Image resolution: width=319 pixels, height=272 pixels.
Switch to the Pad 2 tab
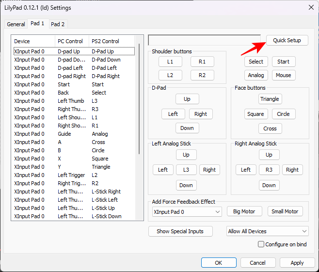click(x=58, y=24)
